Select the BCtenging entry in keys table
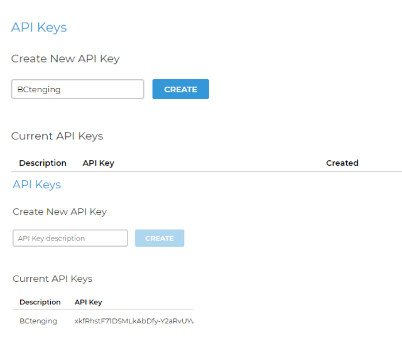This screenshot has width=402, height=339. (38, 321)
